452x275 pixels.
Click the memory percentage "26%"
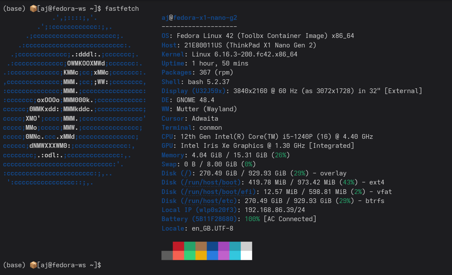(281, 155)
